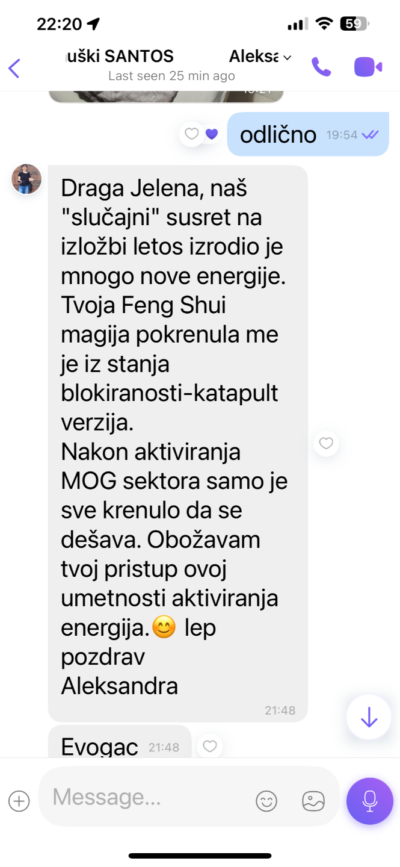Start a video call with the camera icon

[x=368, y=67]
